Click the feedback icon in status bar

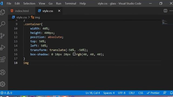(x=165, y=93)
